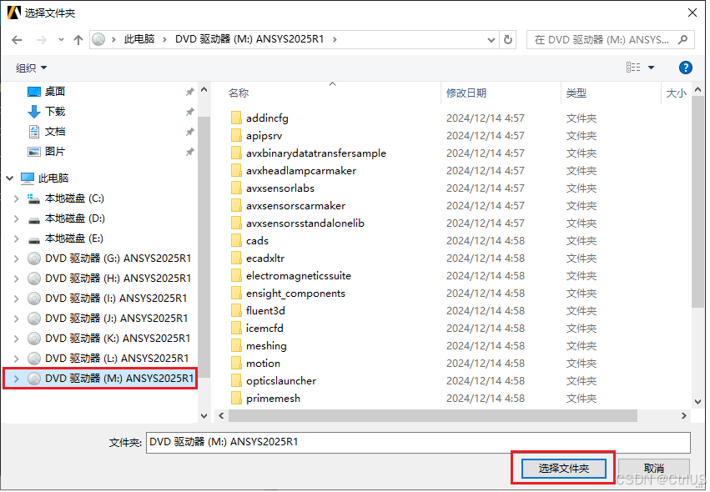Click avxsensorlabs folder name
The height and width of the screenshot is (492, 710).
(x=280, y=188)
